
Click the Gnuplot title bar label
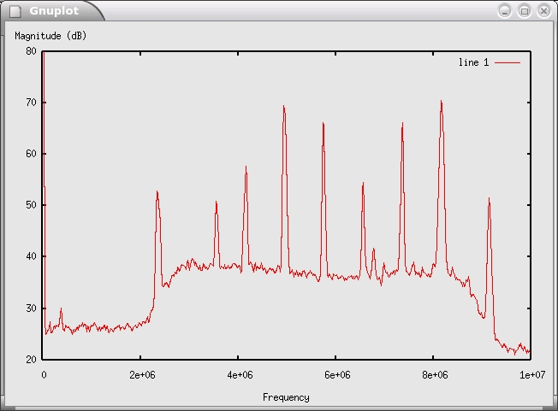[x=53, y=11]
